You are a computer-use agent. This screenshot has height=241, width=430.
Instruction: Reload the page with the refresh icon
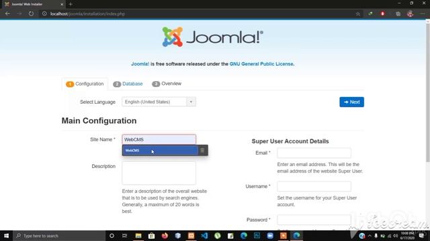pos(31,13)
